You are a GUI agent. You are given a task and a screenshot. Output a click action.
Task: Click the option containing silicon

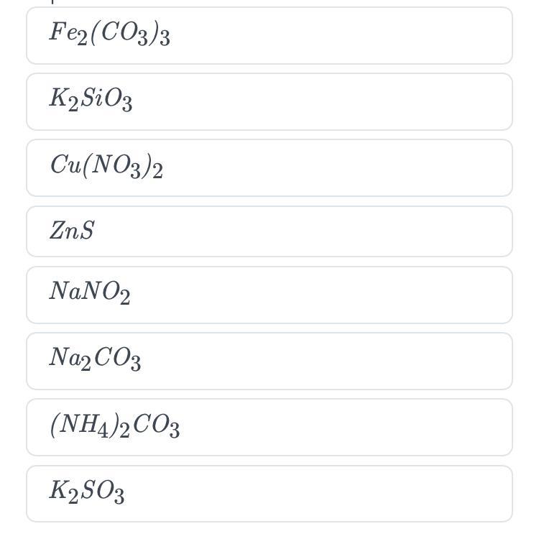click(269, 102)
